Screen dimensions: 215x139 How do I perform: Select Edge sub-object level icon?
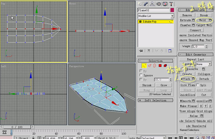tap(150, 66)
